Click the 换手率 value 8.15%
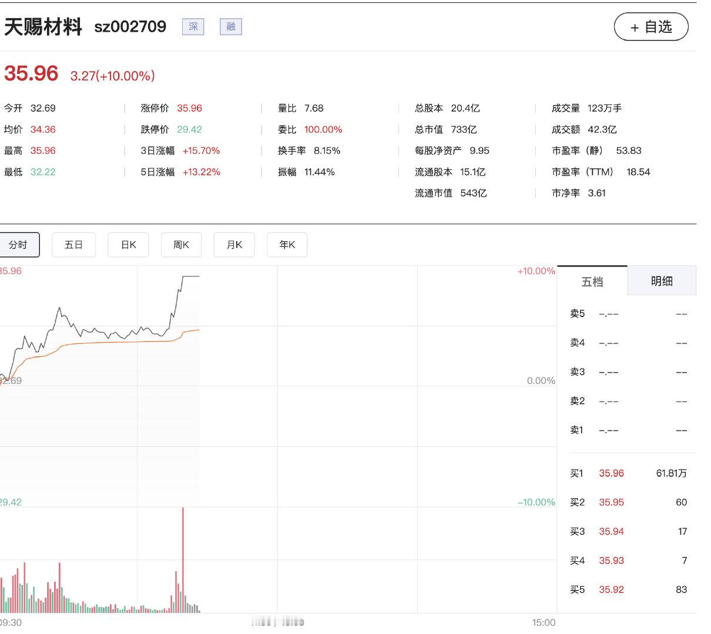 point(327,151)
